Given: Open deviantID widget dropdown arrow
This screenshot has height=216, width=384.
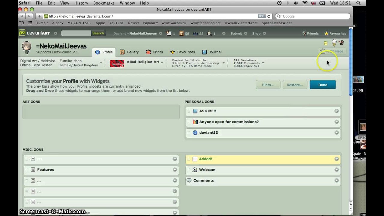Looking at the screenshot, I should [x=337, y=133].
